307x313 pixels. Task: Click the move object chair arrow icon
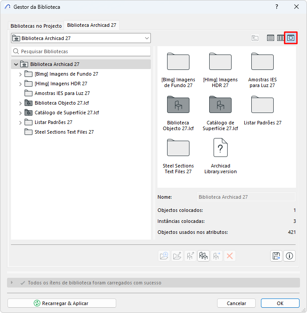tap(217, 256)
